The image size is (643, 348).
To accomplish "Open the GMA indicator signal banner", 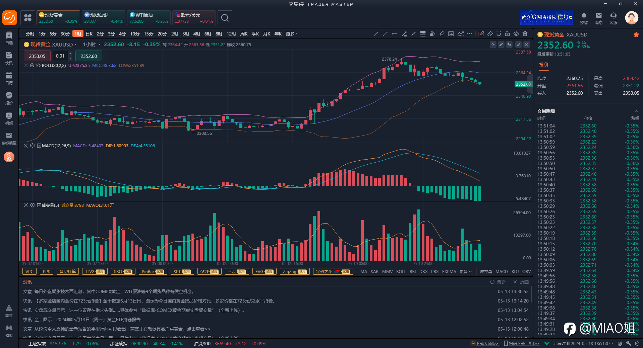I will coord(546,18).
